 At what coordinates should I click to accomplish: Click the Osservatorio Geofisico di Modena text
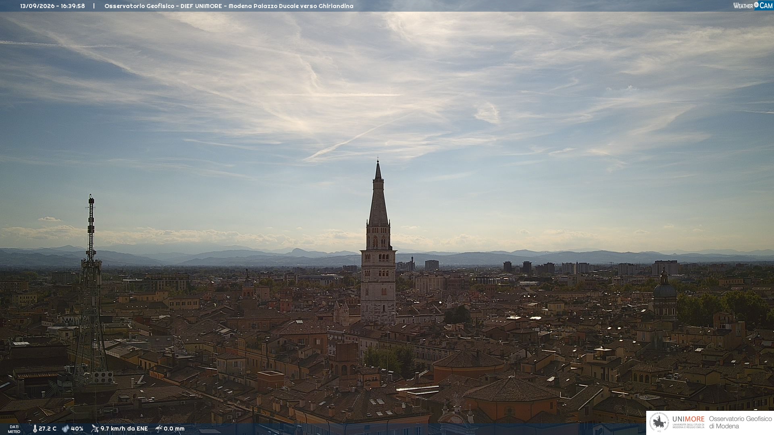tap(740, 423)
